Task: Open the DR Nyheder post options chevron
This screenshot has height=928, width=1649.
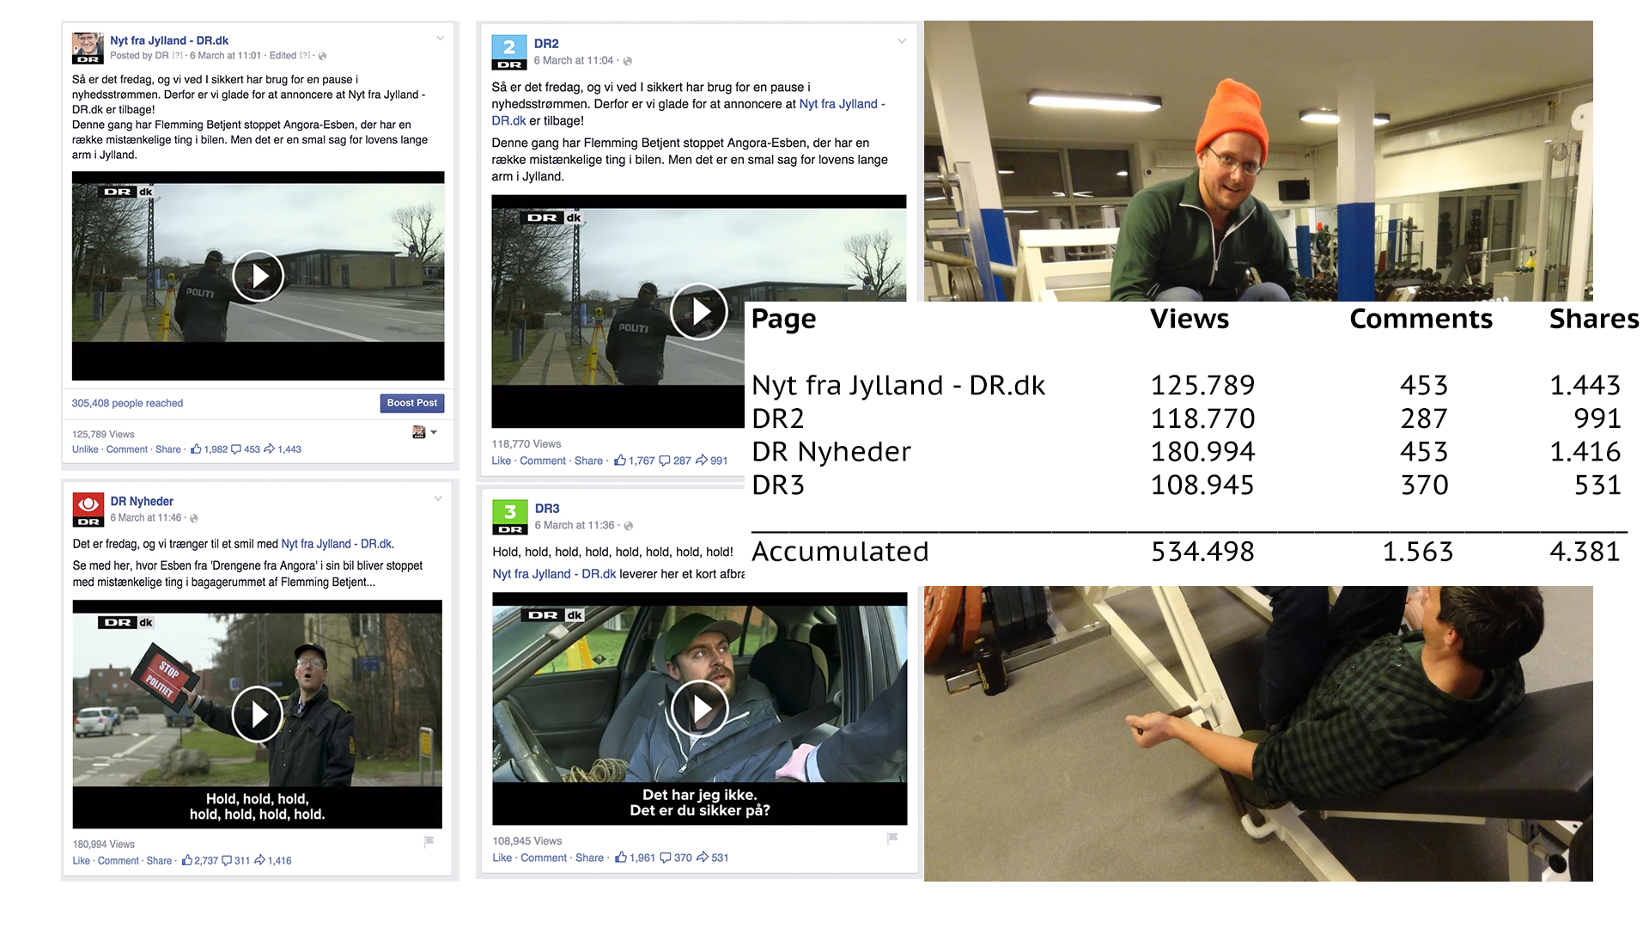Action: click(438, 498)
